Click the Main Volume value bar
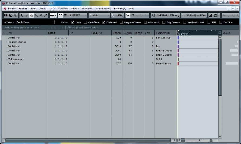 pyautogui.click(x=232, y=63)
